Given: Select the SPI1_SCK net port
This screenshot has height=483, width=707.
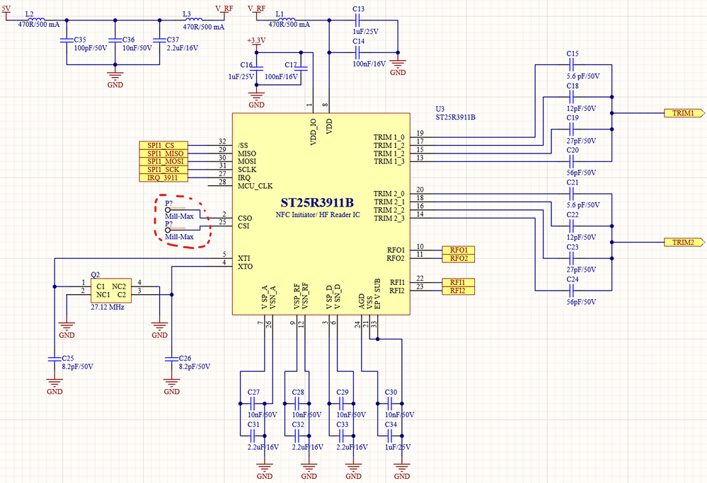Looking at the screenshot, I should 163,170.
